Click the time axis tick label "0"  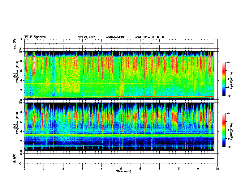(x=24, y=169)
